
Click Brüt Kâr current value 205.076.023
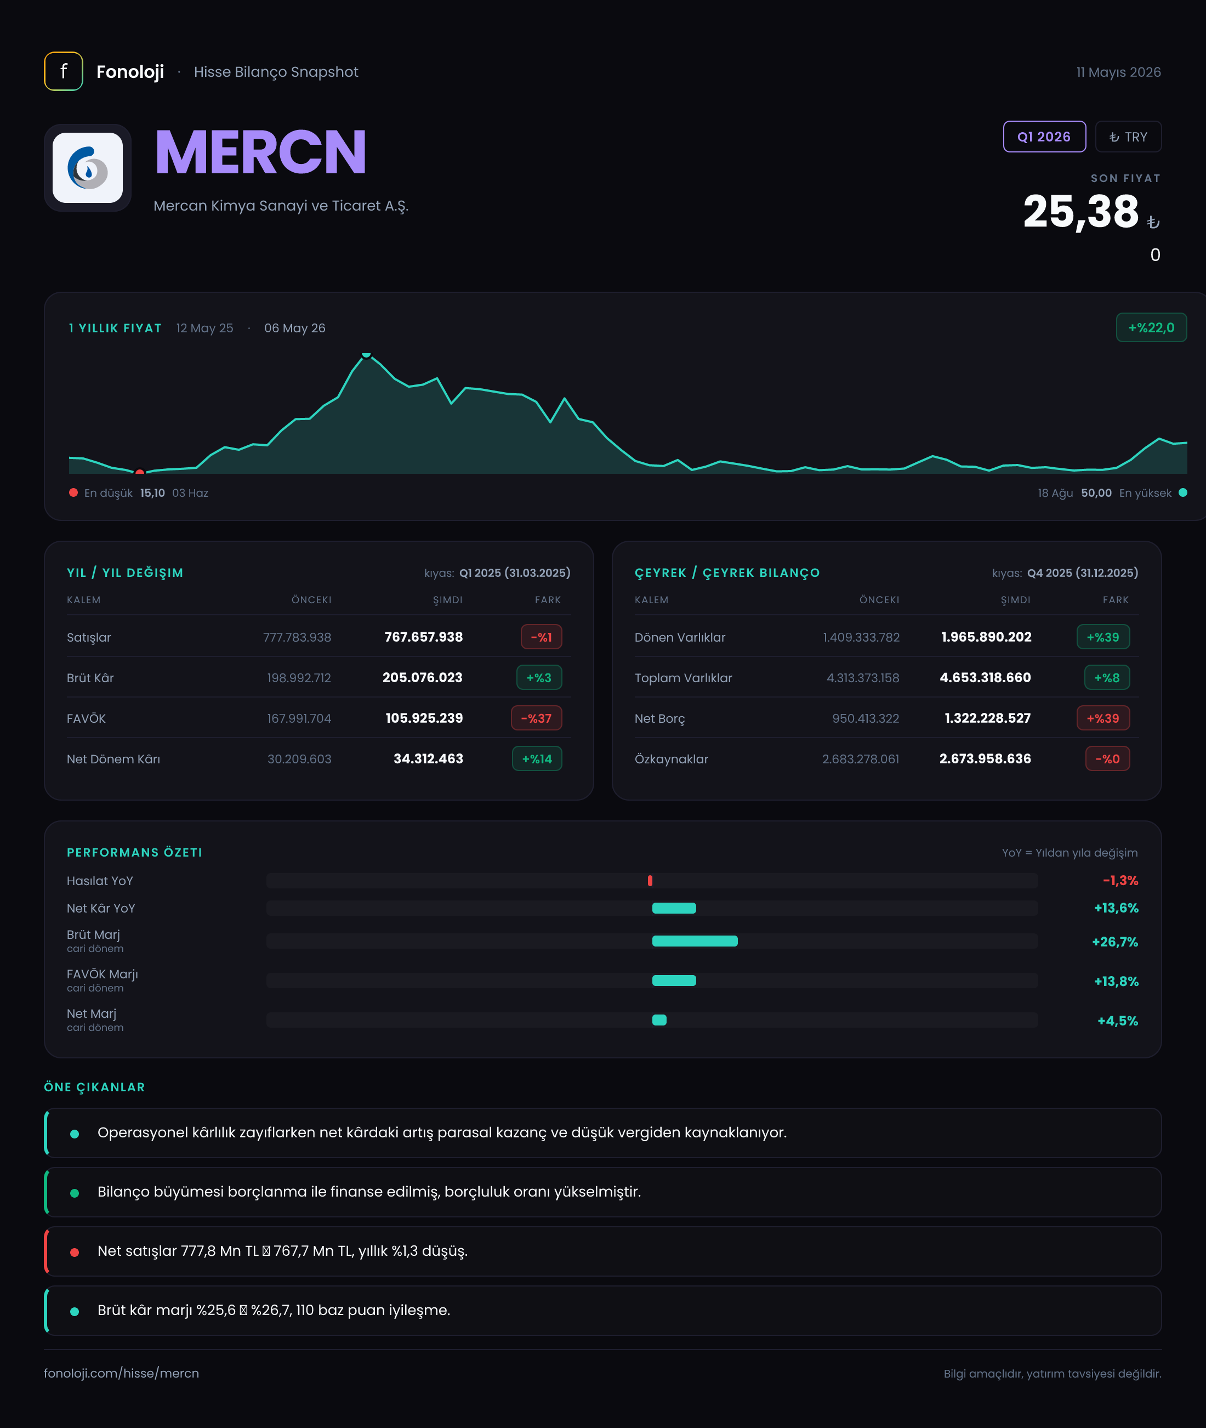[423, 677]
